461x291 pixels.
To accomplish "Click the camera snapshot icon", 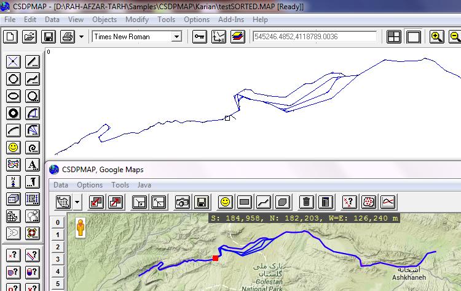I will pos(183,202).
